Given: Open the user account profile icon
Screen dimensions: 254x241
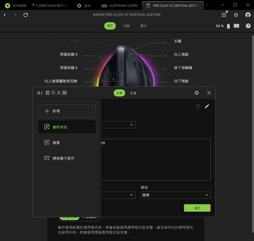Looking at the screenshot, I should (x=248, y=15).
